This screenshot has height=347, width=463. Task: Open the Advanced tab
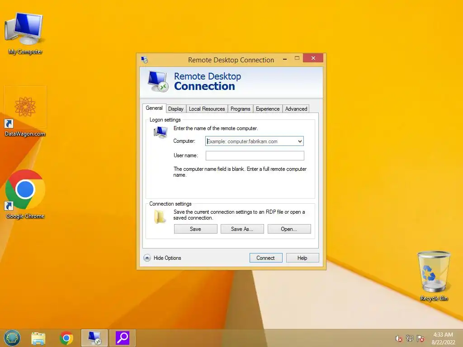296,109
